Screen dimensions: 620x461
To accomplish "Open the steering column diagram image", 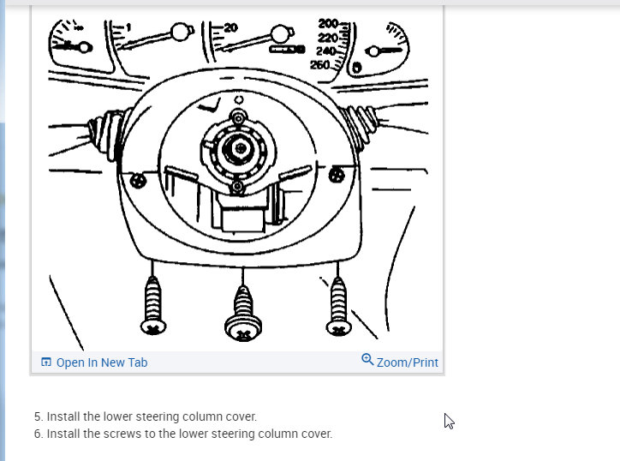I will coord(238,180).
